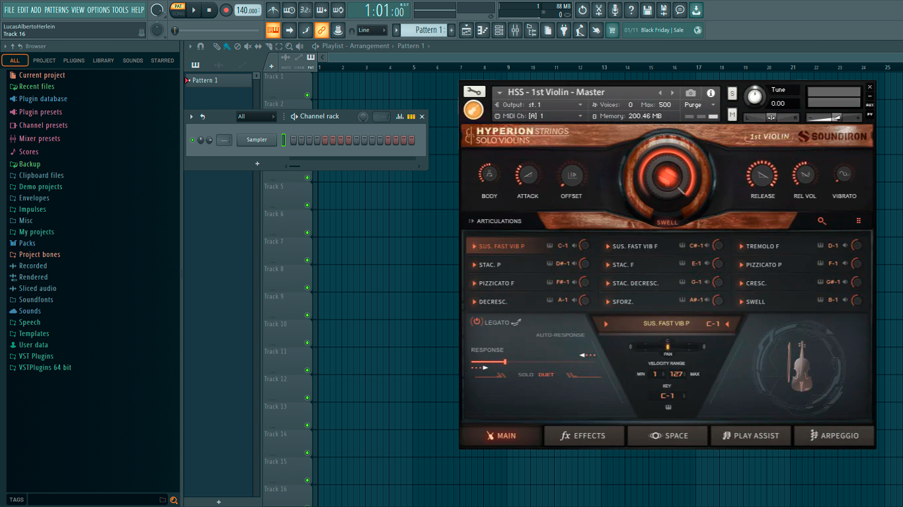This screenshot has height=507, width=903.
Task: Toggle the Kontakt Solo S button
Action: (732, 93)
